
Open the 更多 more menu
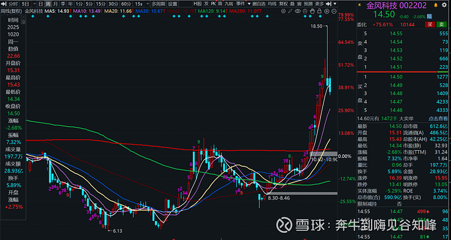[319, 4]
